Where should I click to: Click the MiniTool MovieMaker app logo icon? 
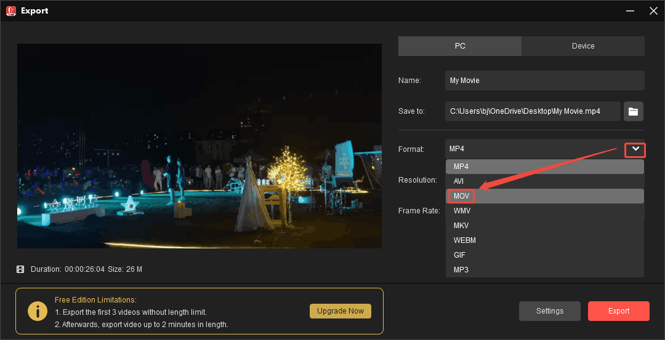coord(11,10)
